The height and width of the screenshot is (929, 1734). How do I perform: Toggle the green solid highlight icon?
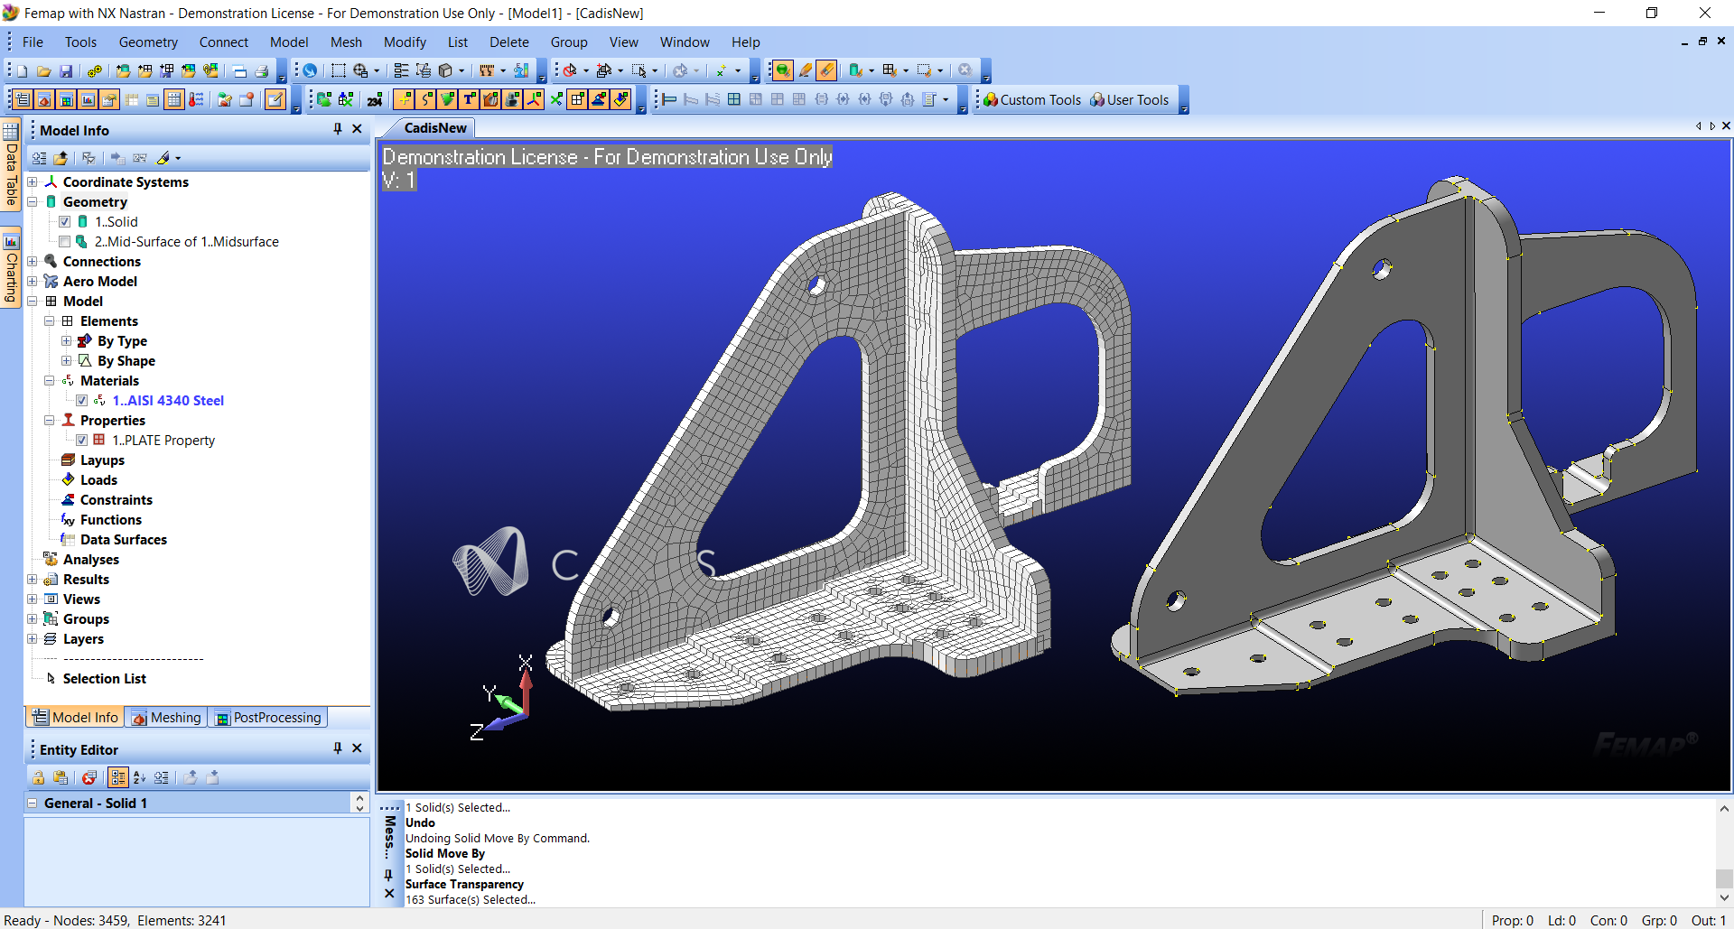point(783,70)
